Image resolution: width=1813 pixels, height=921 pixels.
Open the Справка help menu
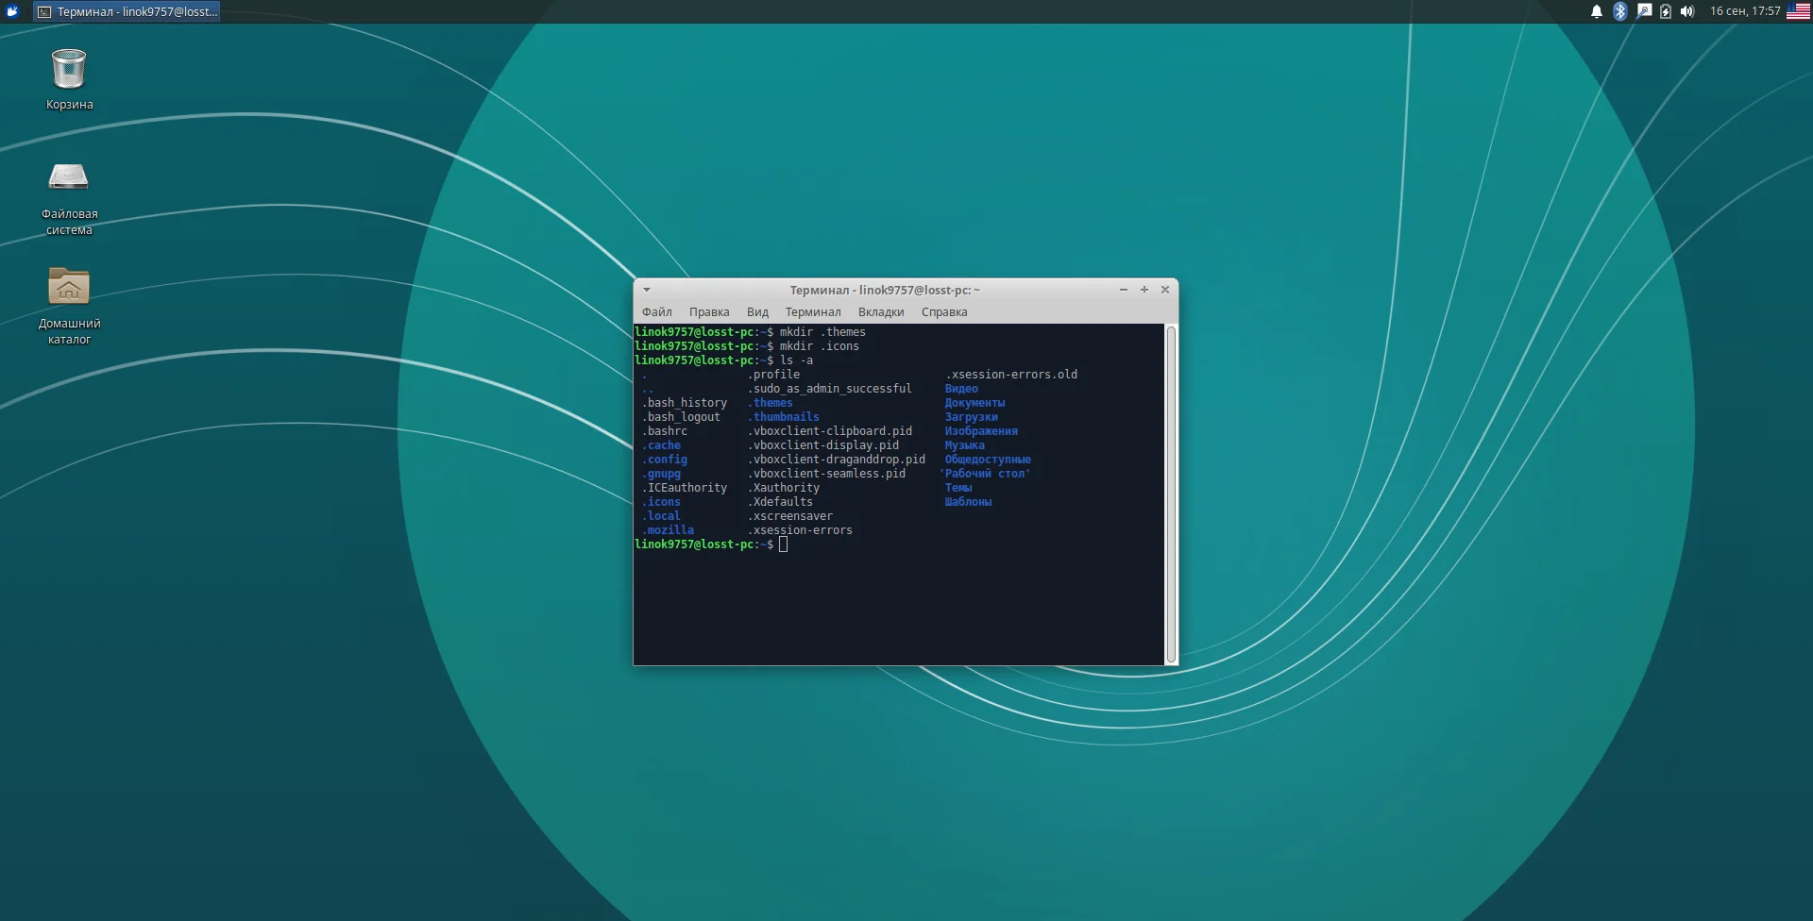[x=943, y=312]
